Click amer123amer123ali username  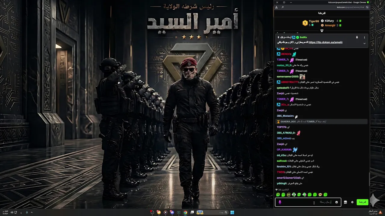click(289, 178)
